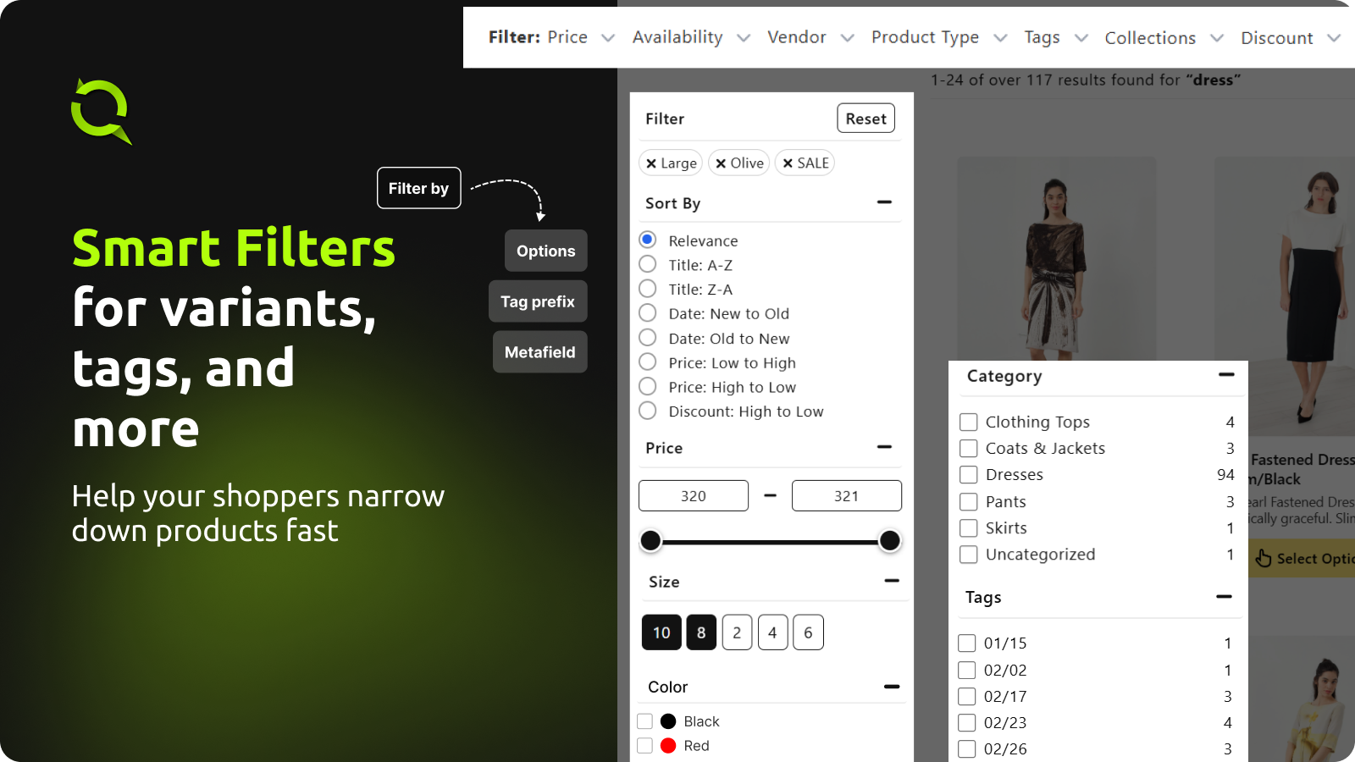Click the green Q brand logo
The width and height of the screenshot is (1355, 762).
(102, 111)
